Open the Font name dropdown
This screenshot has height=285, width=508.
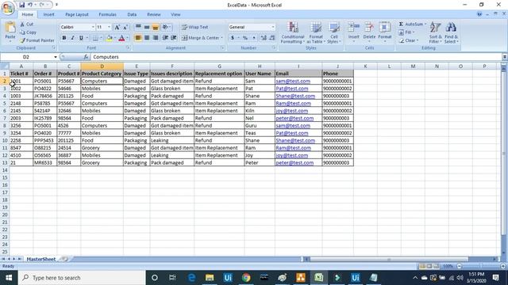(x=93, y=27)
